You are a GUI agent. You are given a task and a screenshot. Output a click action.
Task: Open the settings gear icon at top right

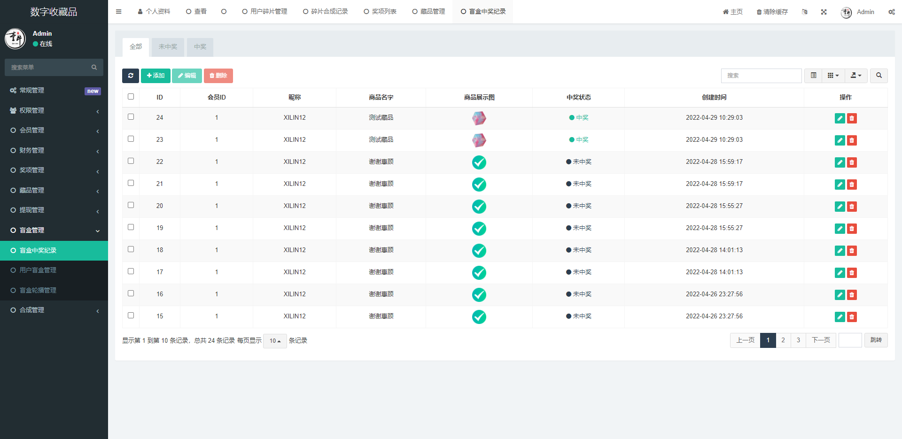click(x=891, y=11)
